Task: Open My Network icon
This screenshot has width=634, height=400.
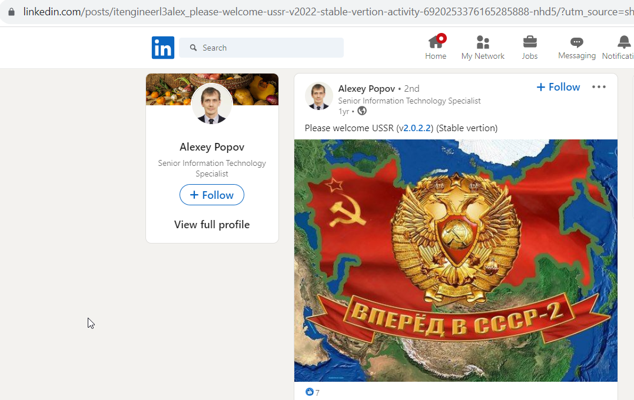Action: [483, 42]
